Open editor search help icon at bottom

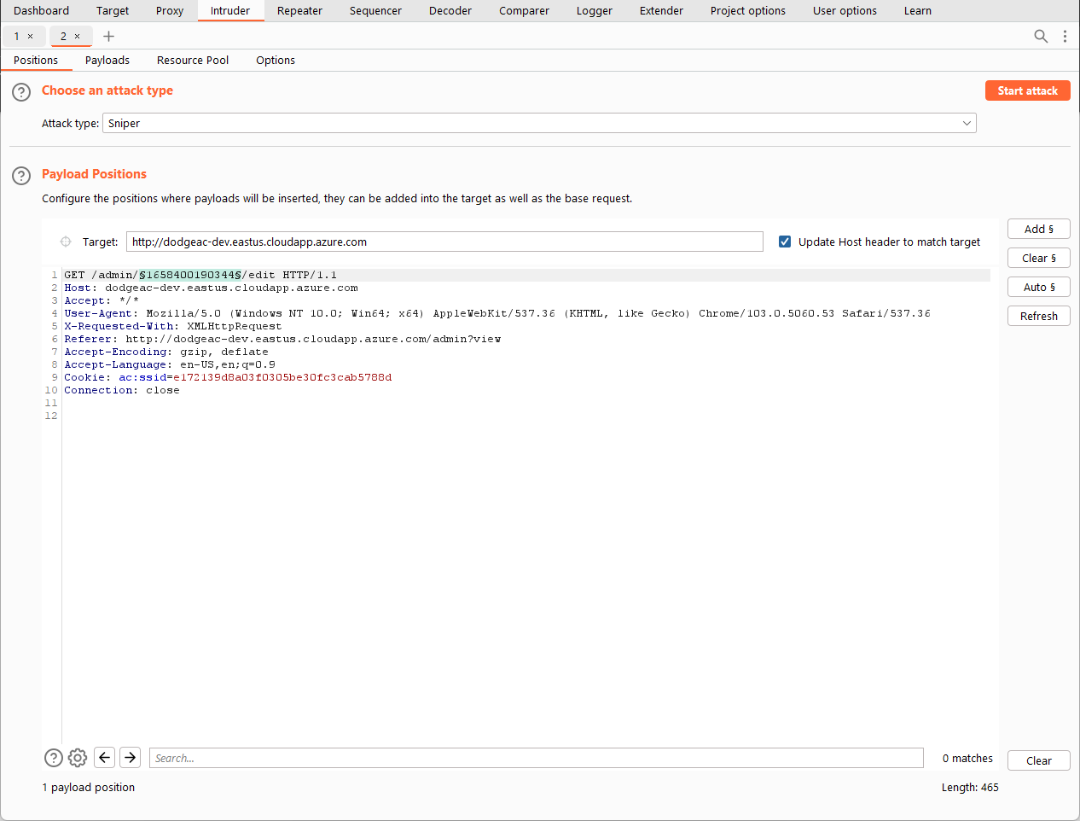pos(53,758)
